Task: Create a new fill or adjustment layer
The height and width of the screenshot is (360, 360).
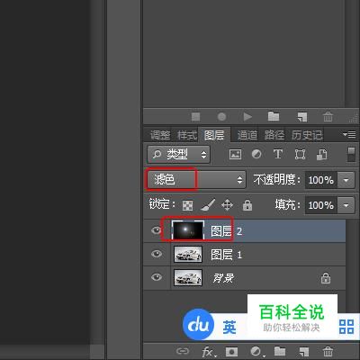Action: point(256,351)
